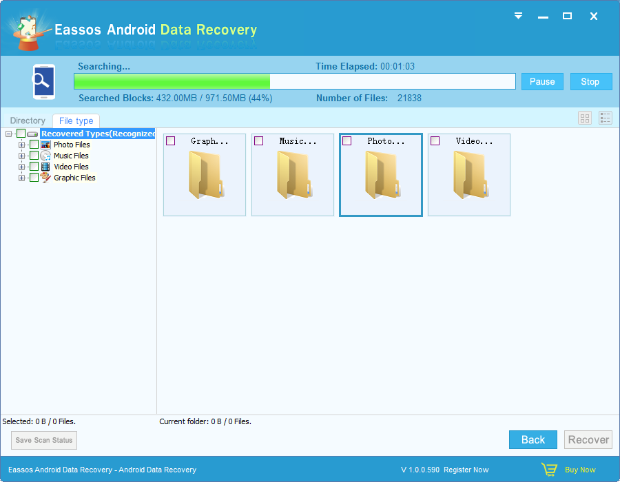Maximize the Eassos window
Image resolution: width=620 pixels, height=482 pixels.
click(567, 16)
